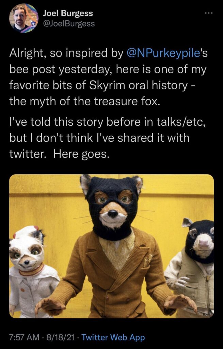Screen dimensions: 223x349
Task: Open the attached Fantastic Mr. Fox photo
Action: 111,246
